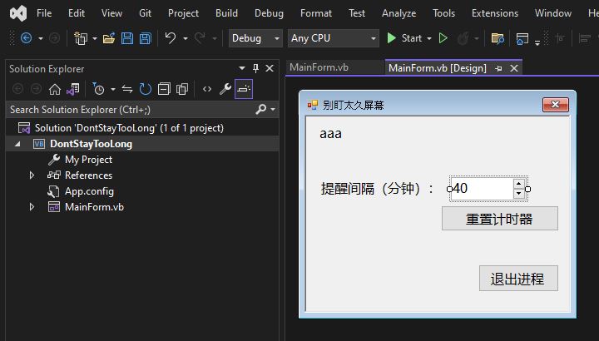Open the Extensions menu

(x=495, y=13)
